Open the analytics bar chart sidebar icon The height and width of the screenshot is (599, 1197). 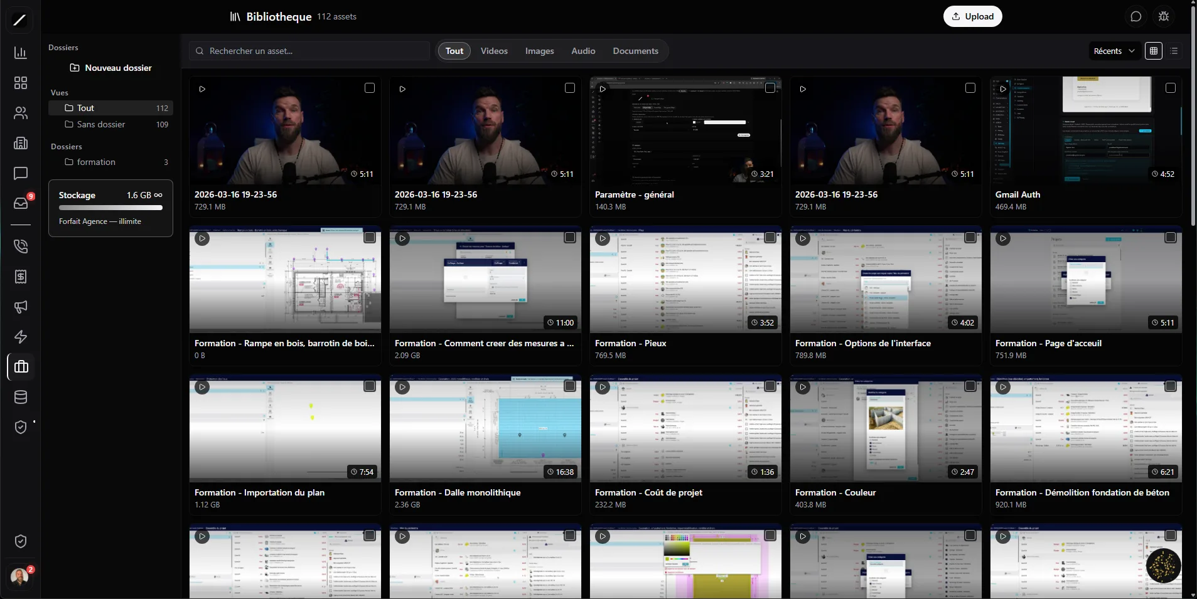tap(21, 53)
